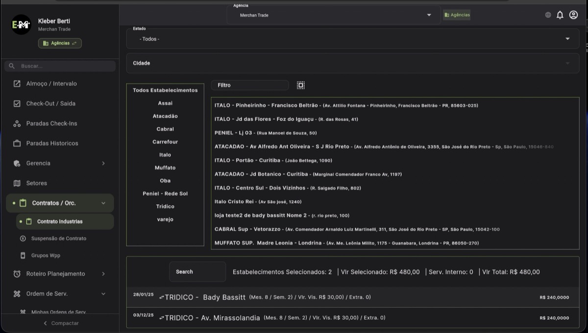Click the Check-Out / Saída checkbox icon
This screenshot has width=588, height=333.
click(x=17, y=104)
